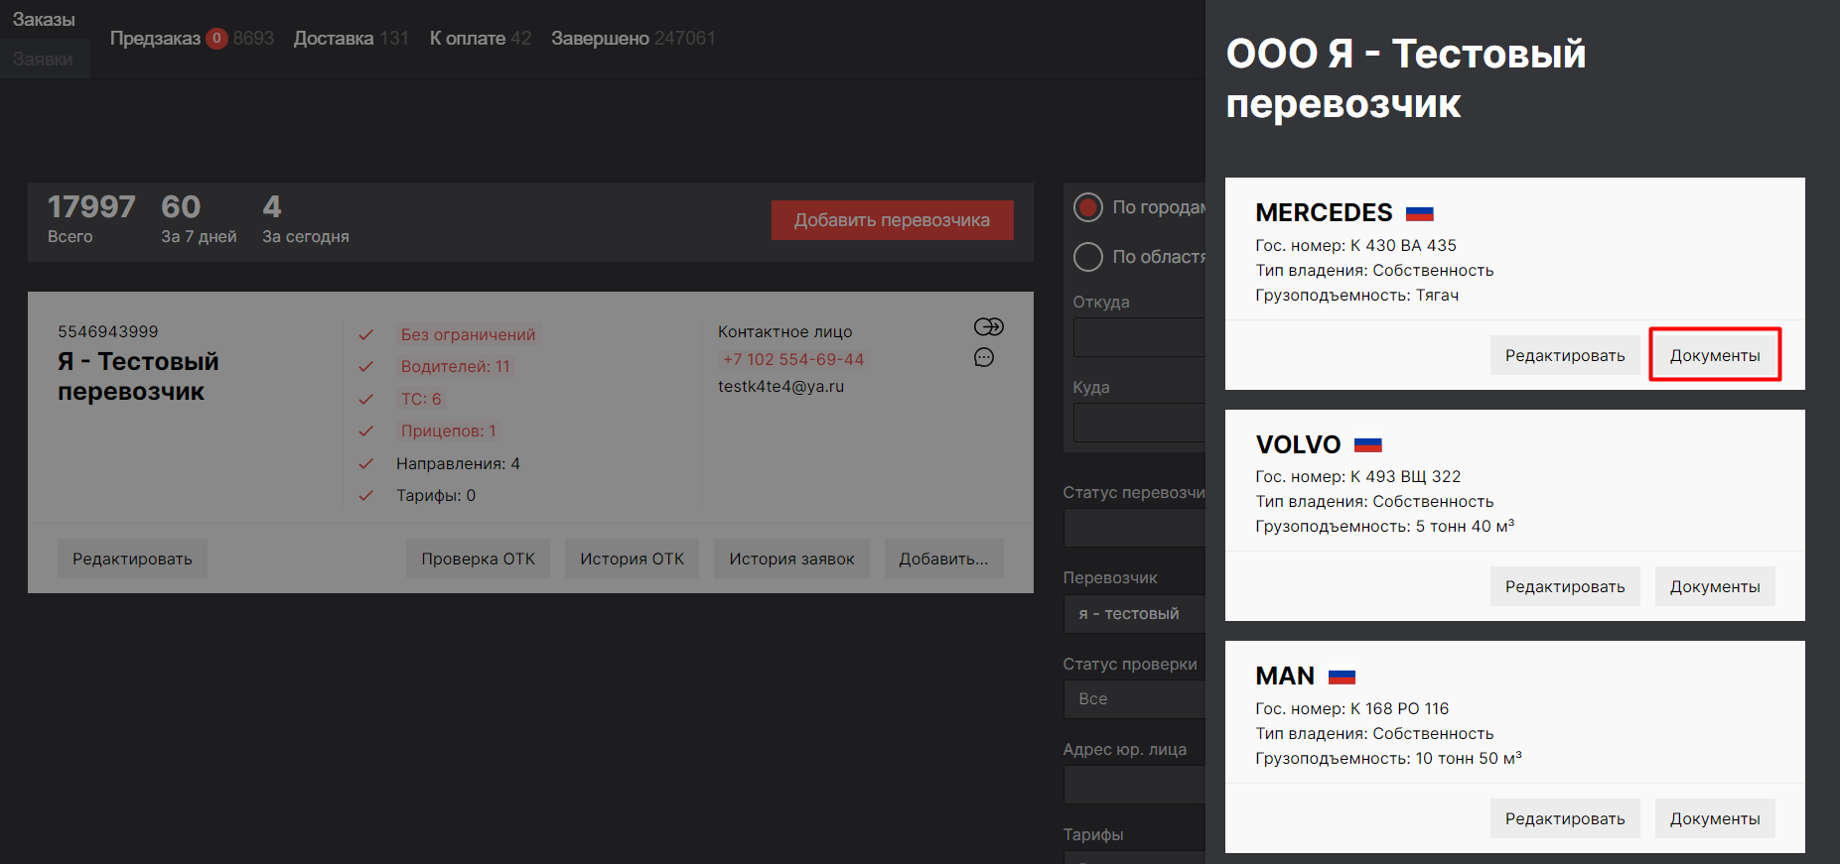Image resolution: width=1840 pixels, height=864 pixels.
Task: Click the VOLVO vehicle title
Action: click(x=1298, y=444)
